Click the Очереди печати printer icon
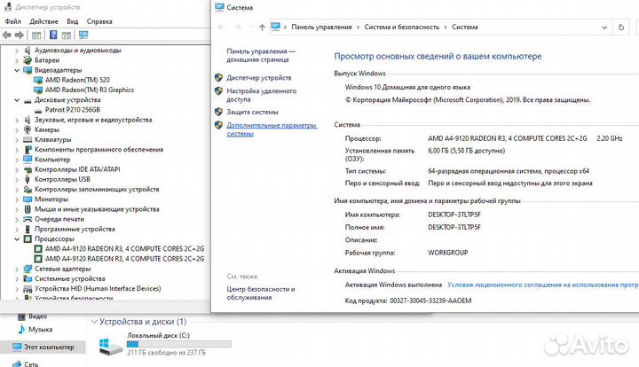The image size is (639, 367). tap(28, 219)
